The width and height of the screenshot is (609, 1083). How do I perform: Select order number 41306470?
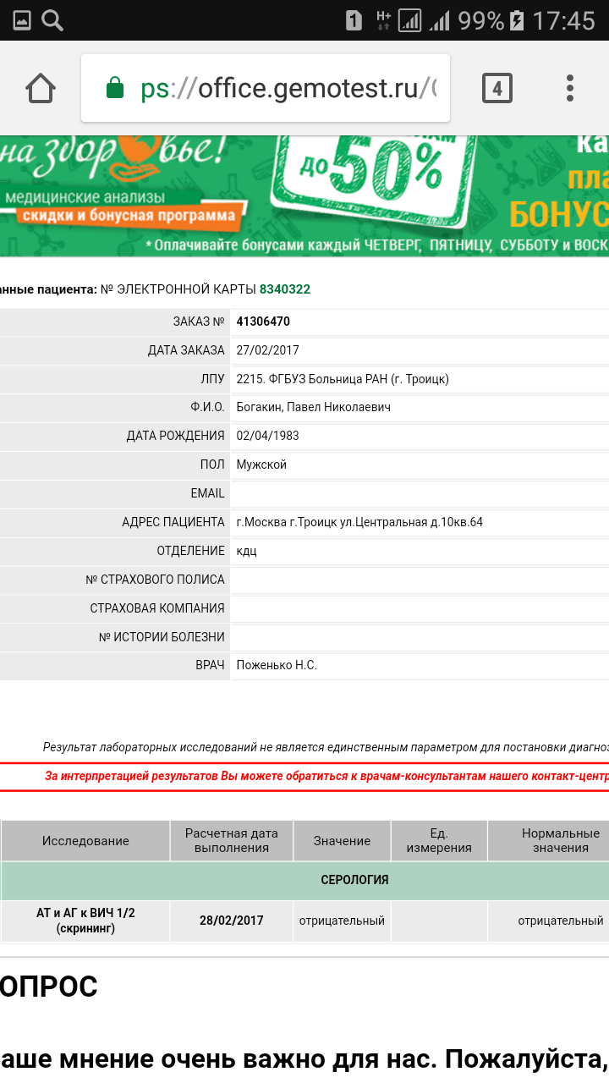263,322
